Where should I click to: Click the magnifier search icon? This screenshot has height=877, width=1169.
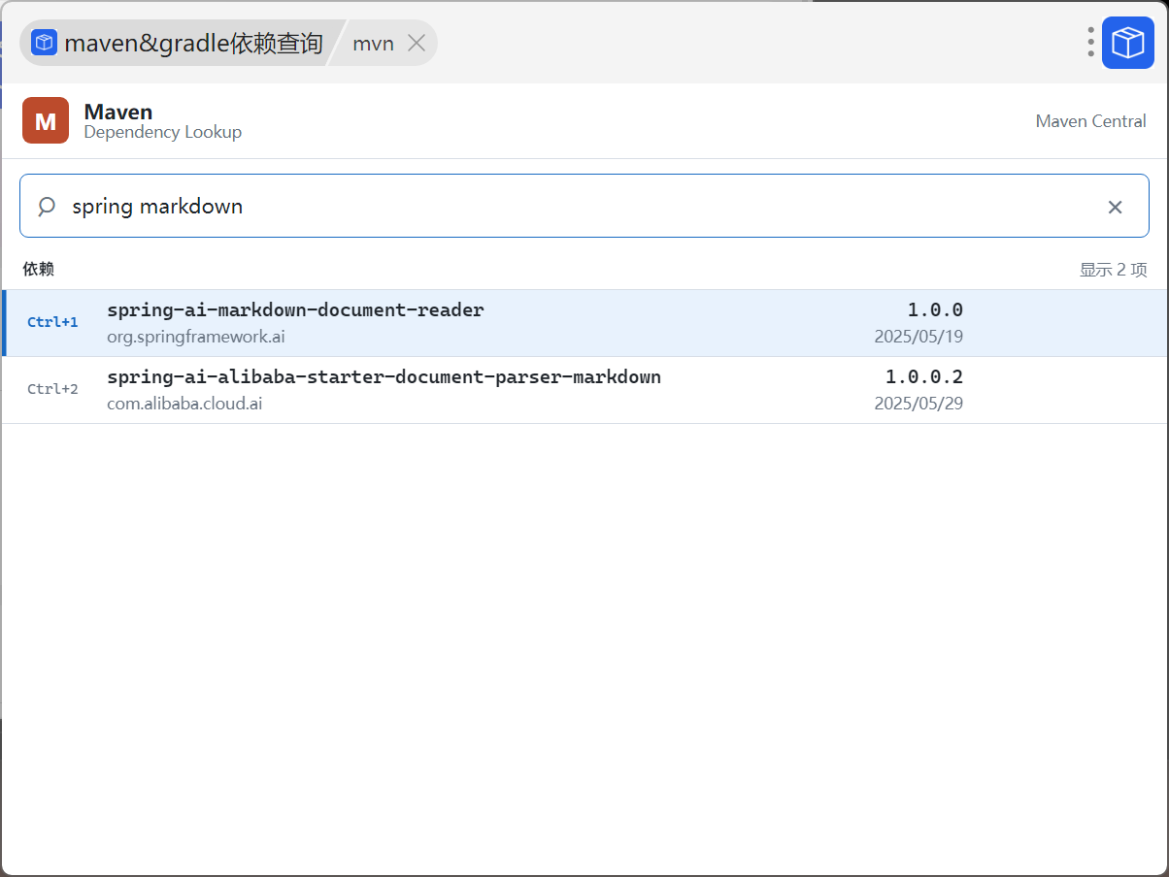point(47,207)
